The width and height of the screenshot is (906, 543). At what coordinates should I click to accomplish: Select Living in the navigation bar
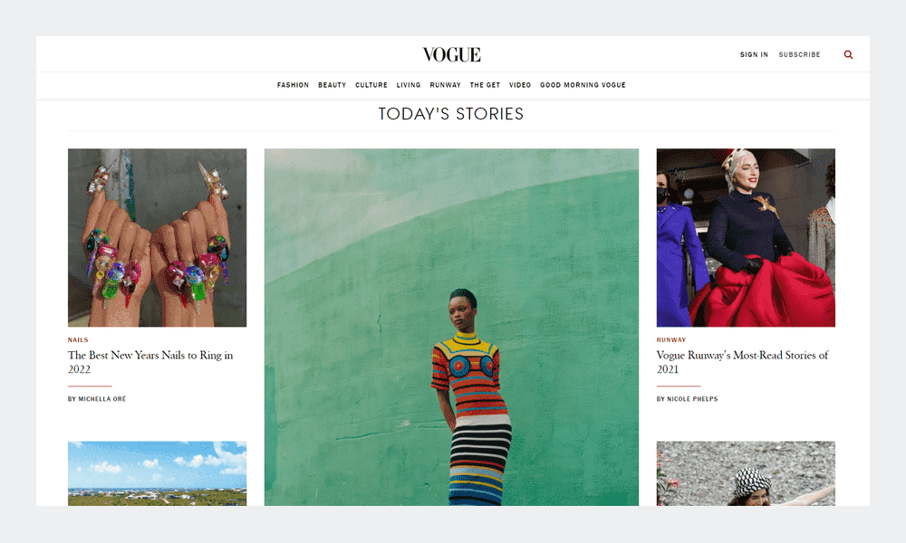coord(409,85)
